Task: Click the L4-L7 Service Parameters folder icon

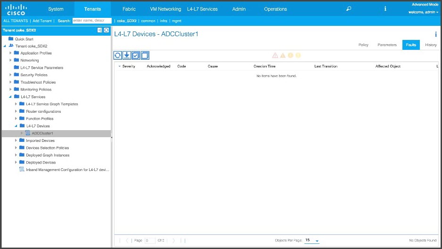Action: (x=16, y=67)
